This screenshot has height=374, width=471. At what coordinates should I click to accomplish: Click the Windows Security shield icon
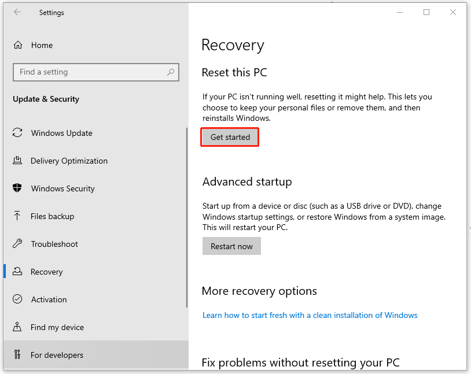17,188
